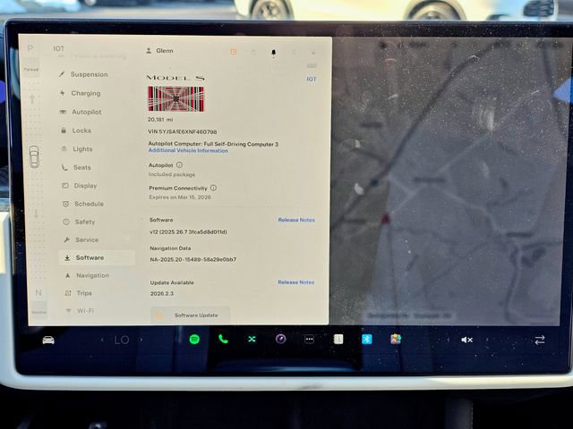This screenshot has height=429, width=573.
Task: Increase volume with right chevron
Action: point(487,340)
